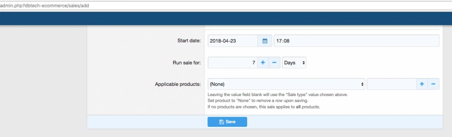Screen dimensions: 452x137
Task: Decrease Run sale for value with minus
Action: point(274,62)
